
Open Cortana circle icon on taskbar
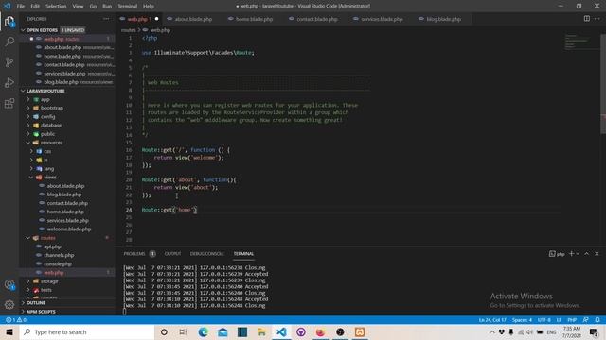(164, 331)
